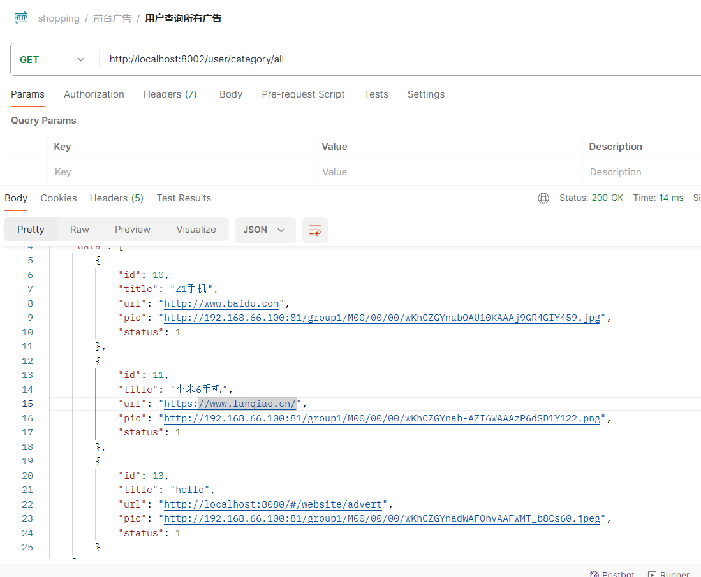Open the www.baidu.com link
This screenshot has height=577, width=701.
pos(221,303)
